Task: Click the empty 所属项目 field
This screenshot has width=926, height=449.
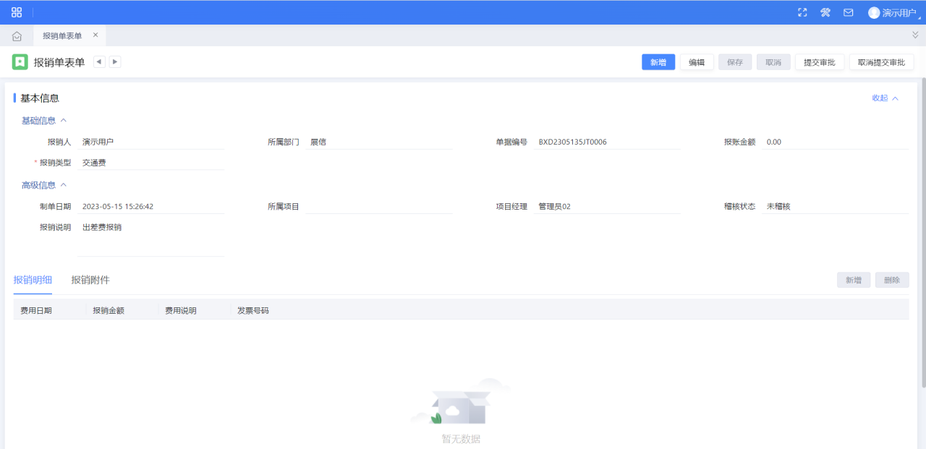Action: [379, 207]
